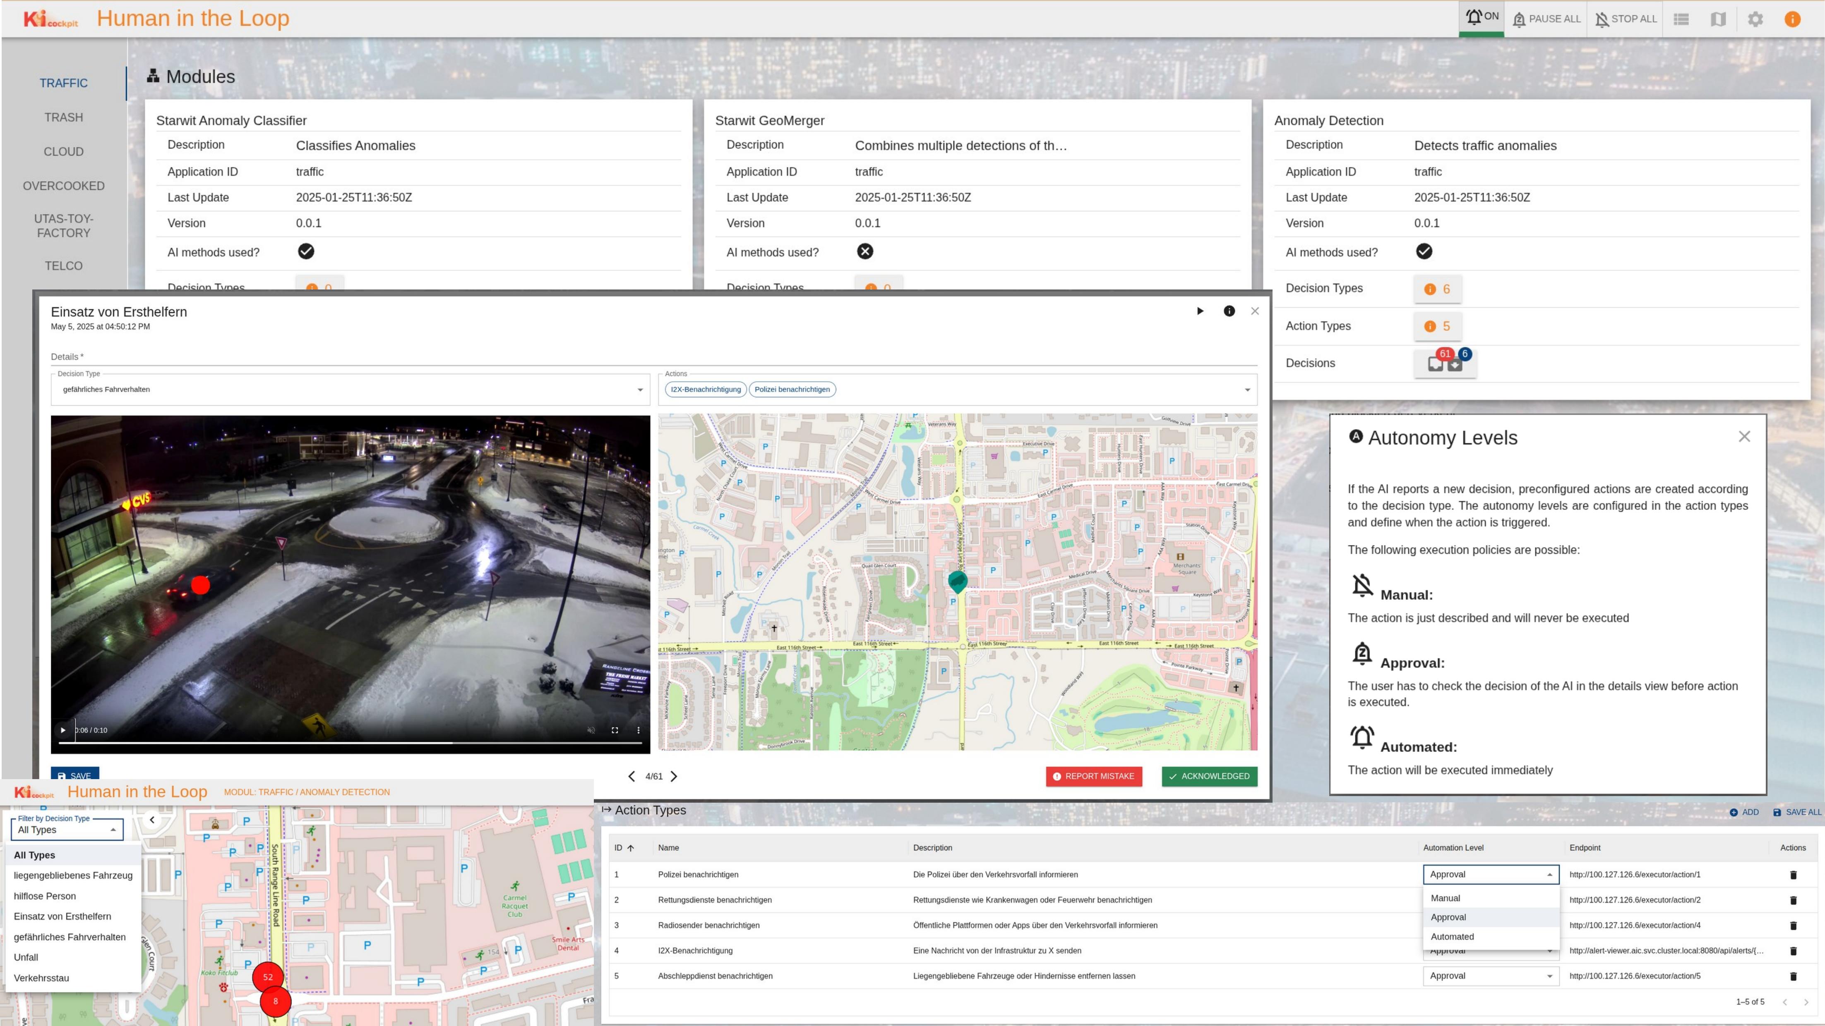Mute the video player sound

(x=591, y=730)
